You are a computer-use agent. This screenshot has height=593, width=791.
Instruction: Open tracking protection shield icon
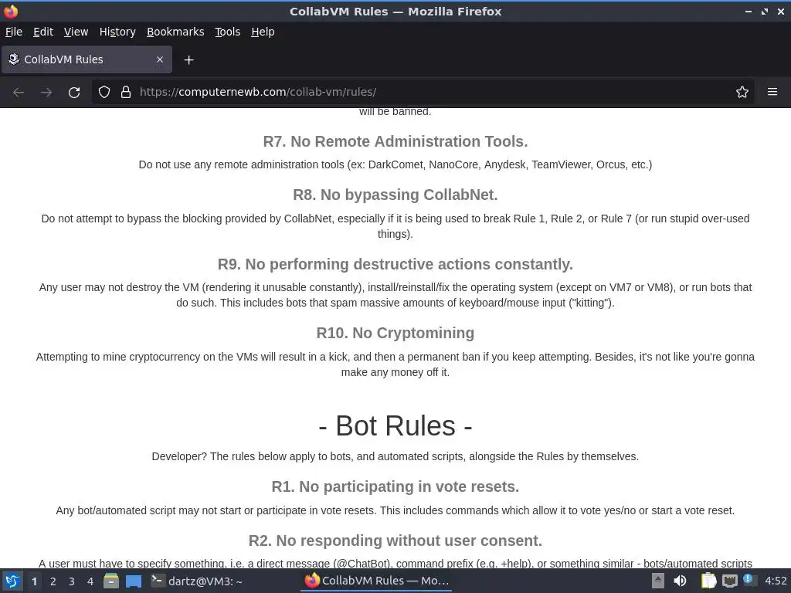(x=104, y=92)
